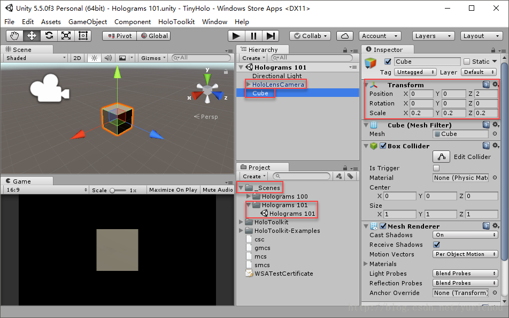Open the Untagged tag dropdown

click(415, 72)
